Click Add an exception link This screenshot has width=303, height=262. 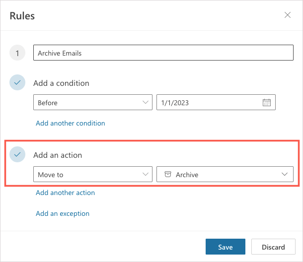pos(63,213)
